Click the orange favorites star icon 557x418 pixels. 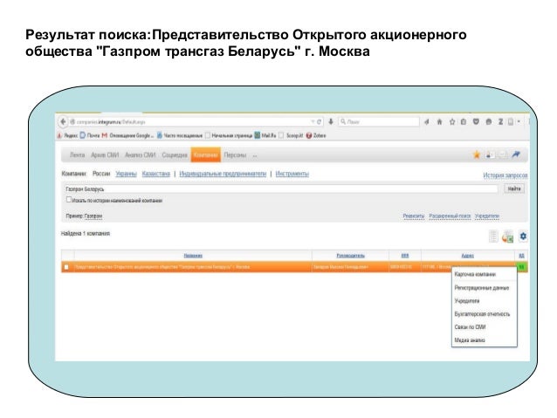point(477,154)
